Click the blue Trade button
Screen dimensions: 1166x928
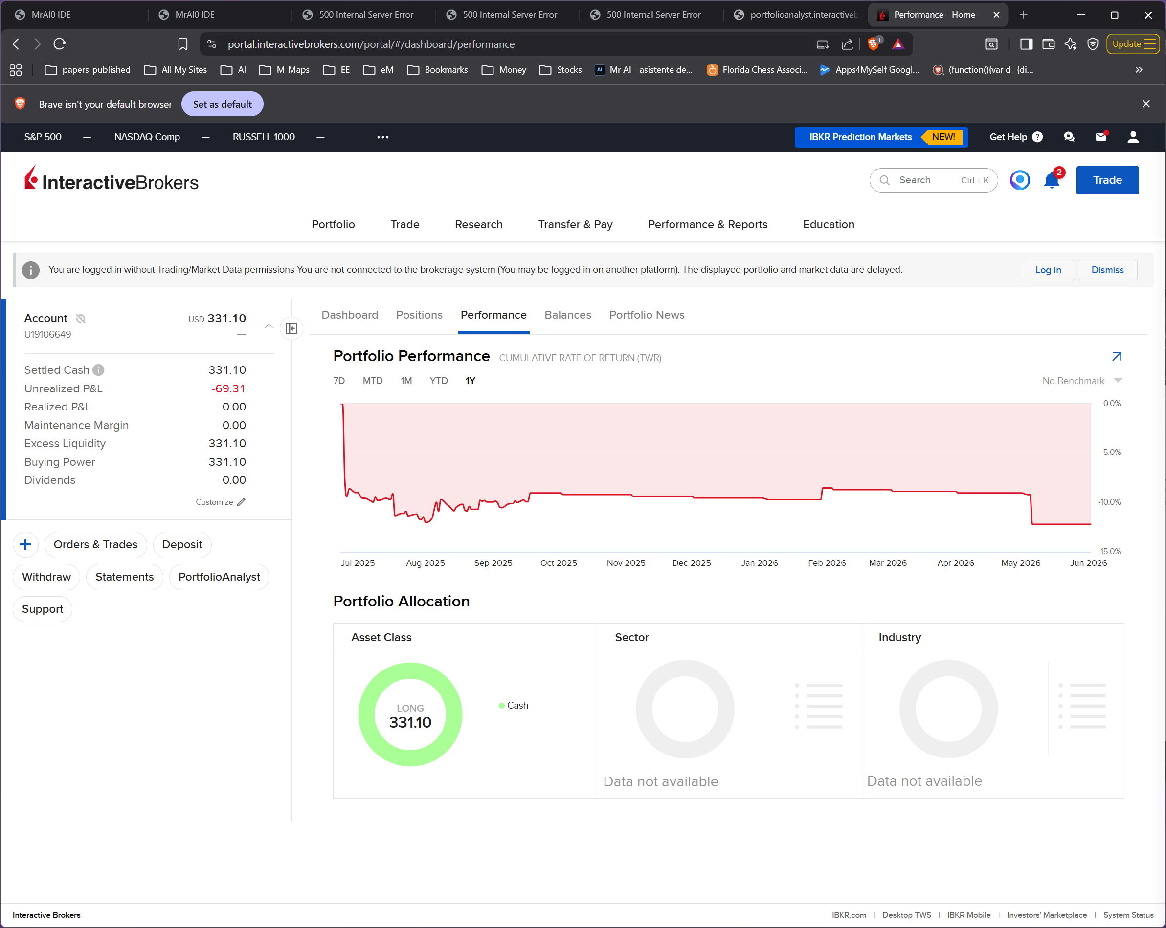click(x=1107, y=180)
